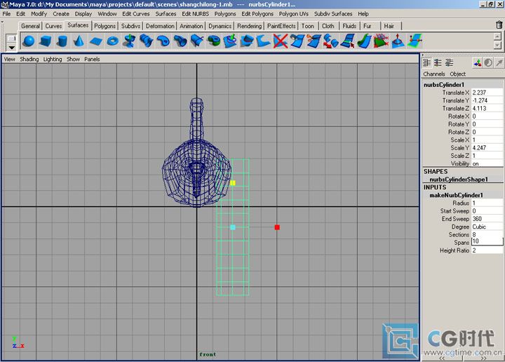Click the red and green Rebuild Surfaces icon
This screenshot has width=505, height=362.
coord(381,41)
